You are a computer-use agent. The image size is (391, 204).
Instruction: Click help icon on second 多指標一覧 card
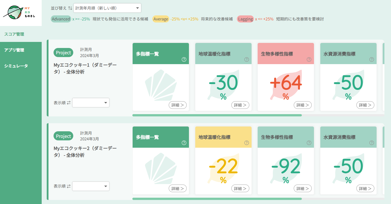(x=184, y=143)
